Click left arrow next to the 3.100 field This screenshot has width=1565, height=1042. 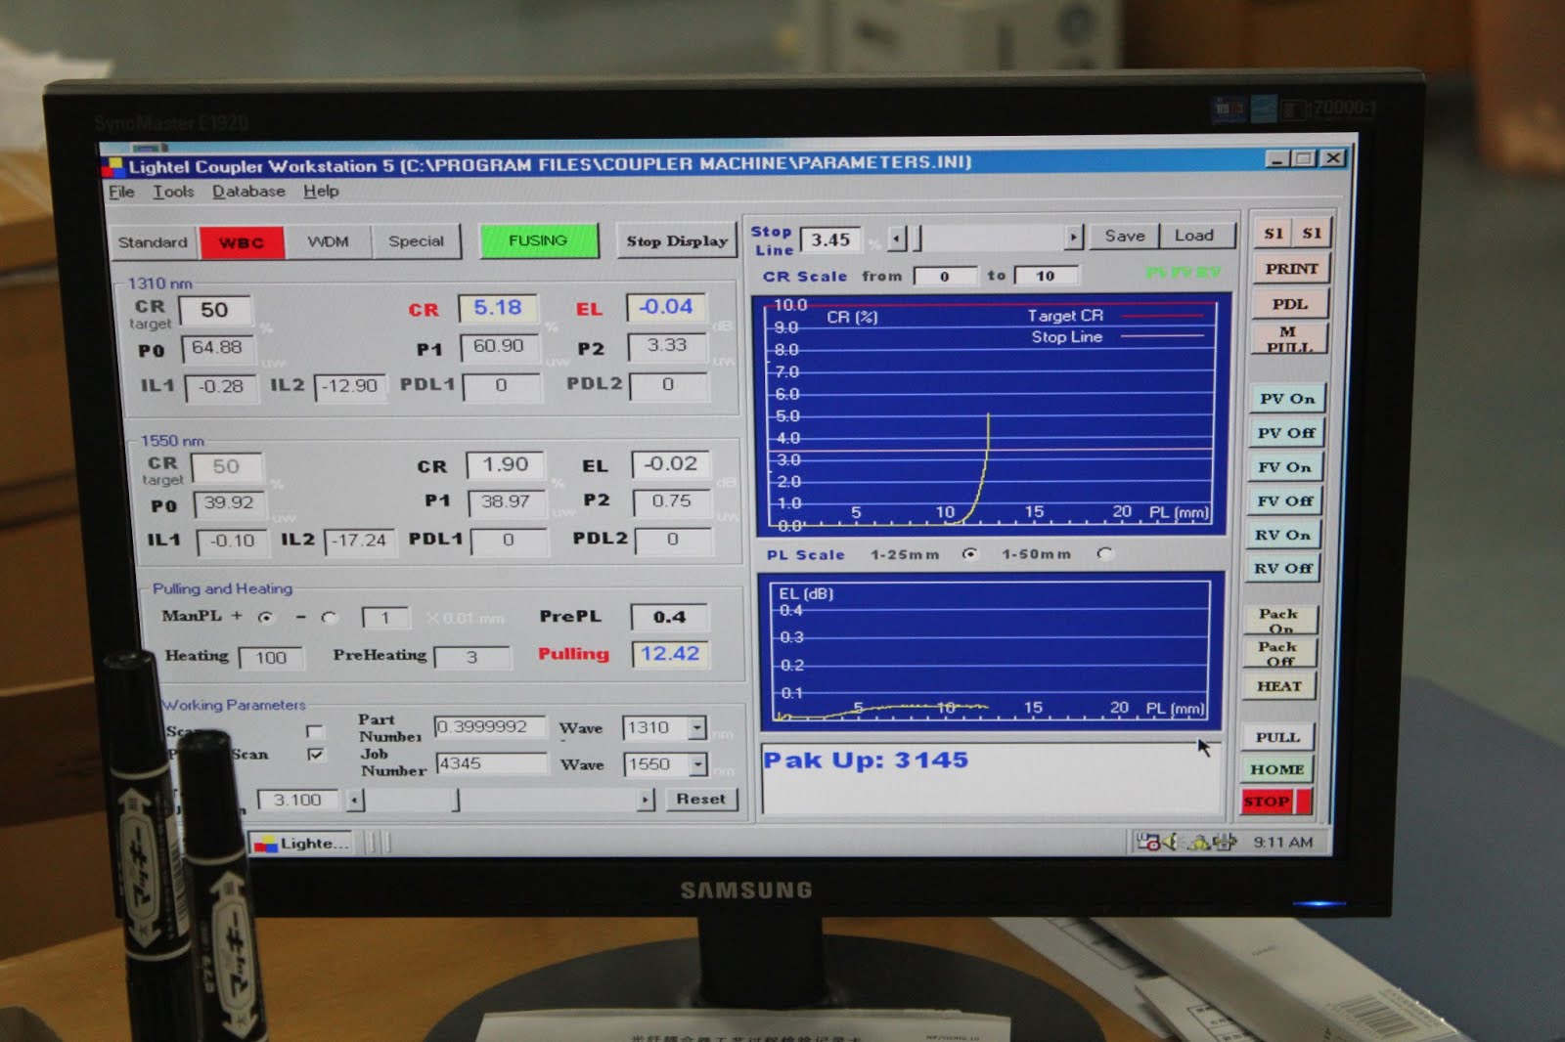pos(355,801)
